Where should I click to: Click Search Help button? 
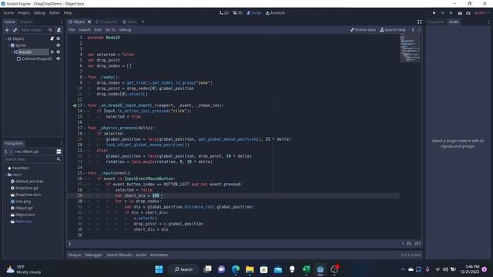point(393,30)
